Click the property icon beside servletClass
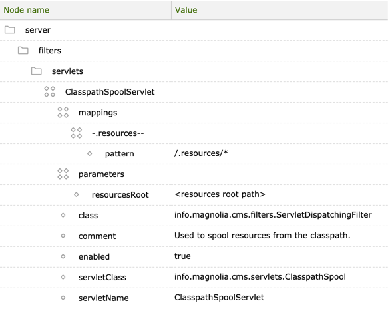 coord(63,277)
